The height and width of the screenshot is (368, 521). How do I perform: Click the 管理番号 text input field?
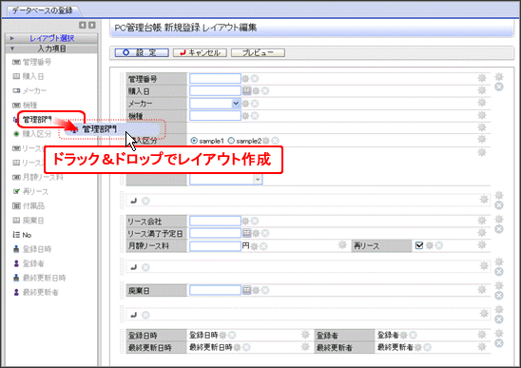pyautogui.click(x=215, y=79)
